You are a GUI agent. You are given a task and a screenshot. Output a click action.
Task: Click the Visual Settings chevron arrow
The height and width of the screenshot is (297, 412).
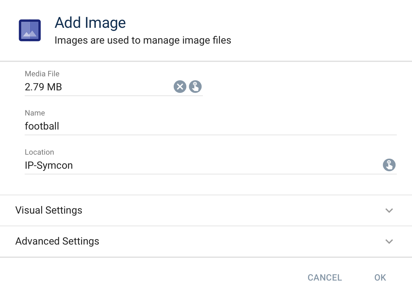coord(389,210)
